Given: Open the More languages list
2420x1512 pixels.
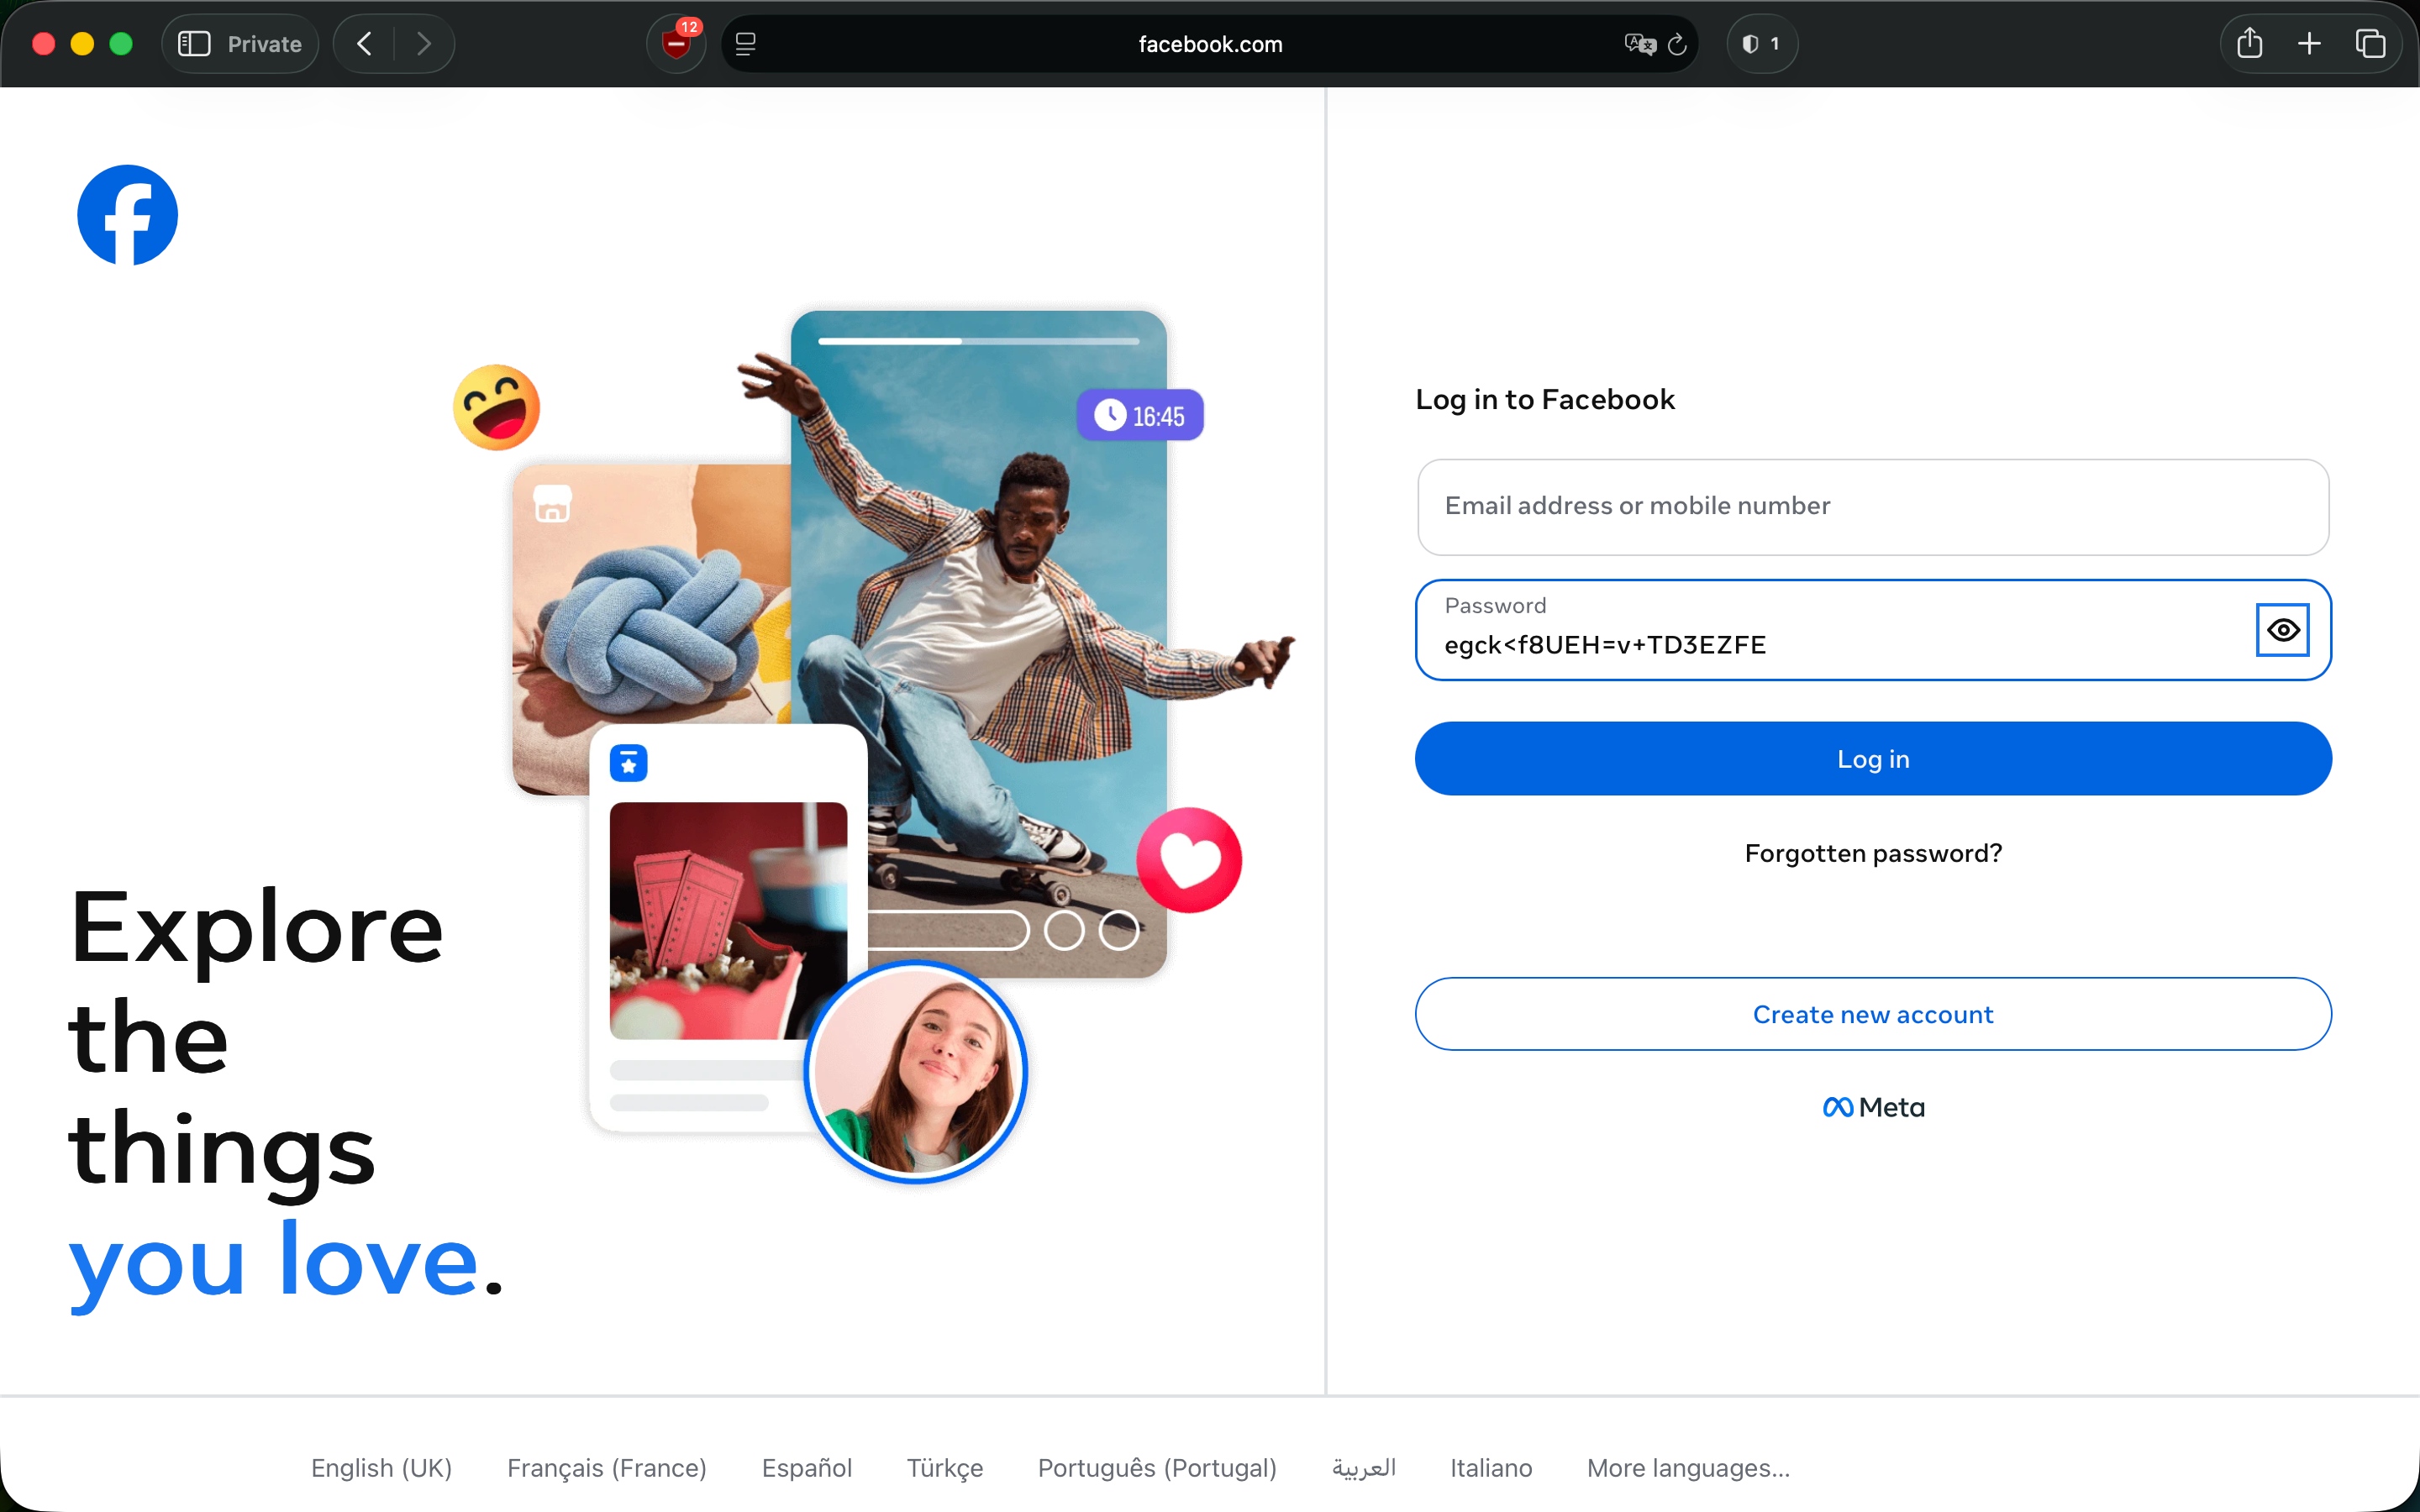Looking at the screenshot, I should [1688, 1468].
